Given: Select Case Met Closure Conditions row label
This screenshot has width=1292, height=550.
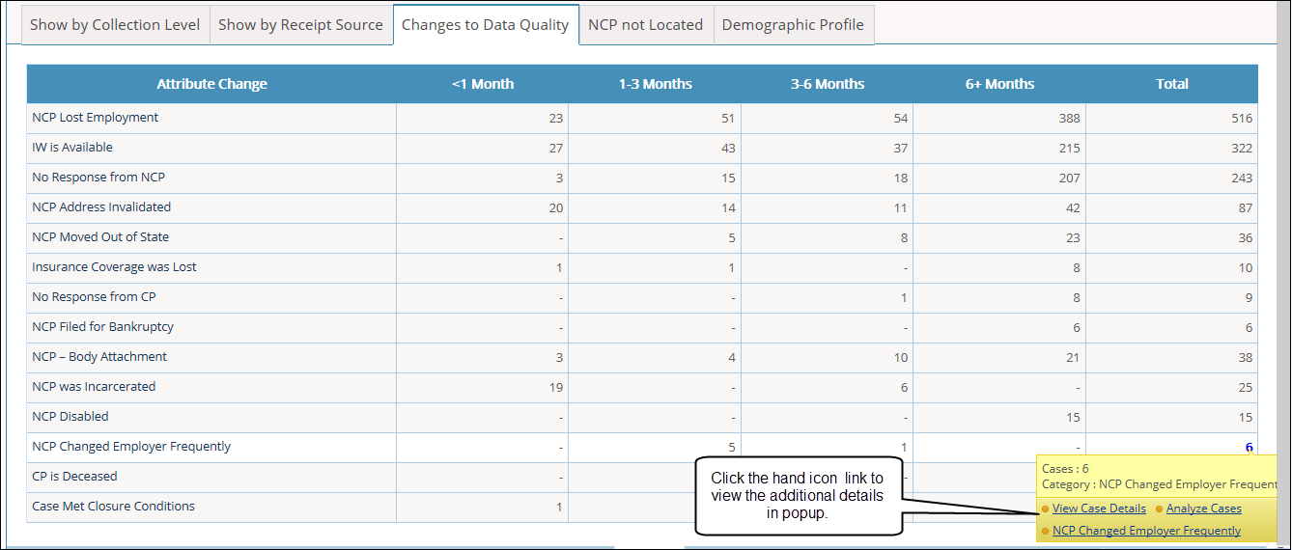Looking at the screenshot, I should point(113,507).
